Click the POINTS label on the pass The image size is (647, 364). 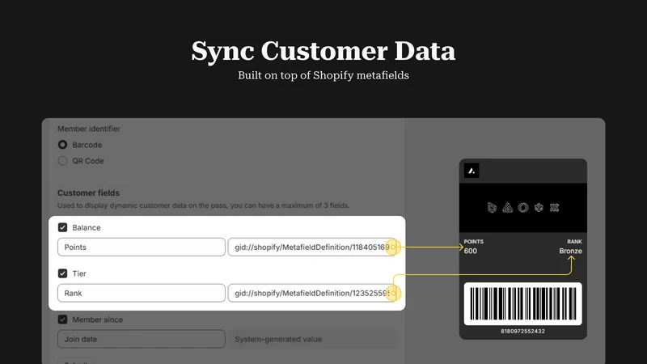[x=474, y=241]
